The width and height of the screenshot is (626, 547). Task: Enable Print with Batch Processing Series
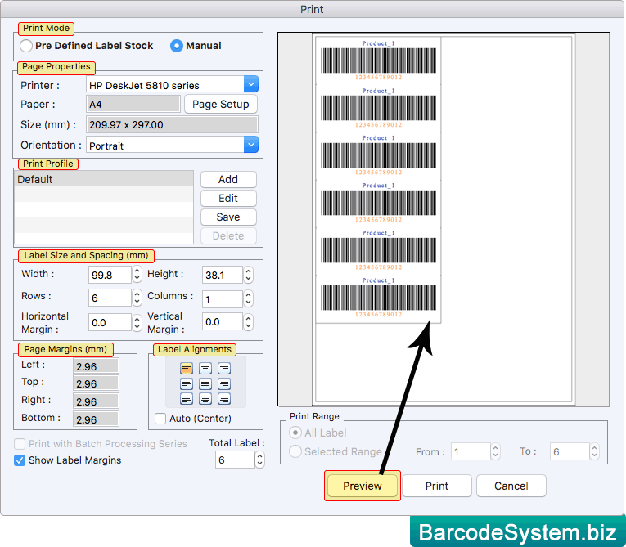pyautogui.click(x=20, y=444)
